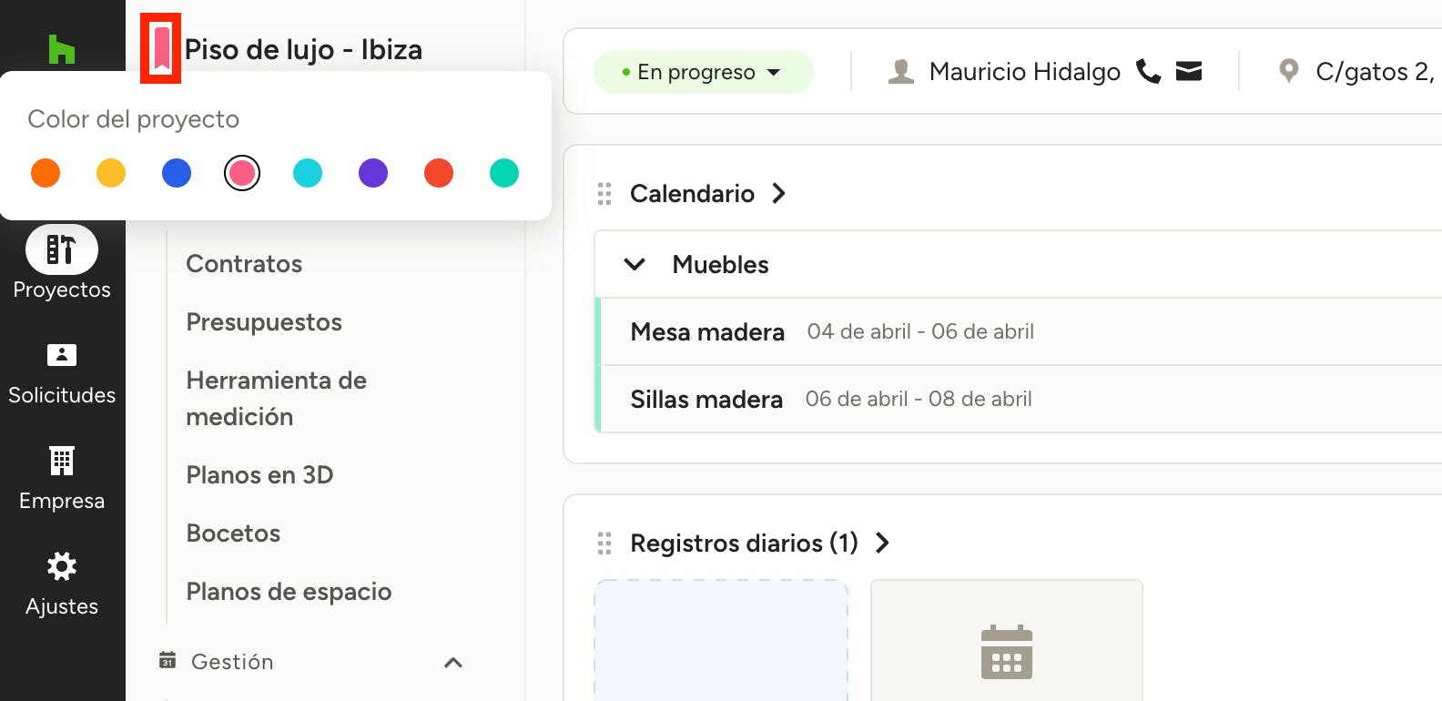Choose the blue project color
The height and width of the screenshot is (701, 1442).
(x=177, y=173)
